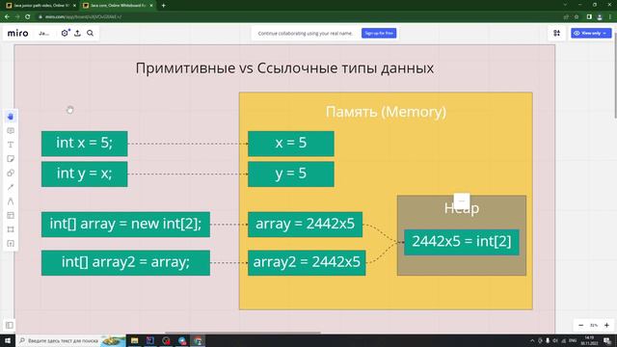Viewport: 617px width, 347px height.
Task: Select the table/template tool in left toolbar
Action: pos(11,216)
